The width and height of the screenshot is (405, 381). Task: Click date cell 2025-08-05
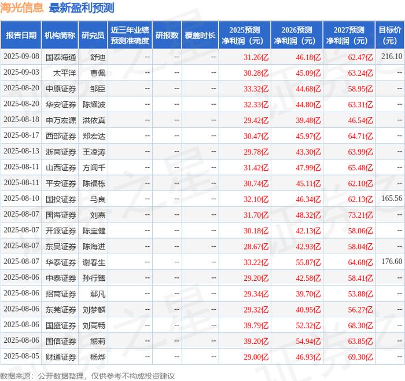pos(21,356)
